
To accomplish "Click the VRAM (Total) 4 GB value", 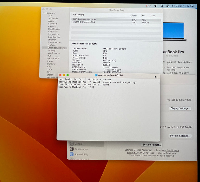I will pos(105,58).
